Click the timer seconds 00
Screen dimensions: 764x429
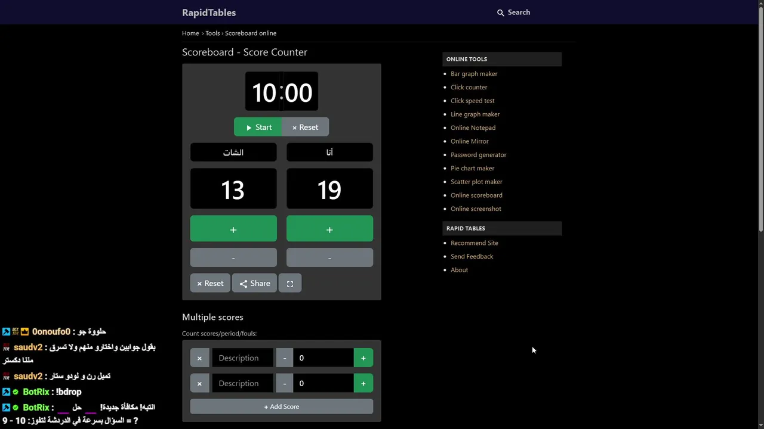(299, 92)
